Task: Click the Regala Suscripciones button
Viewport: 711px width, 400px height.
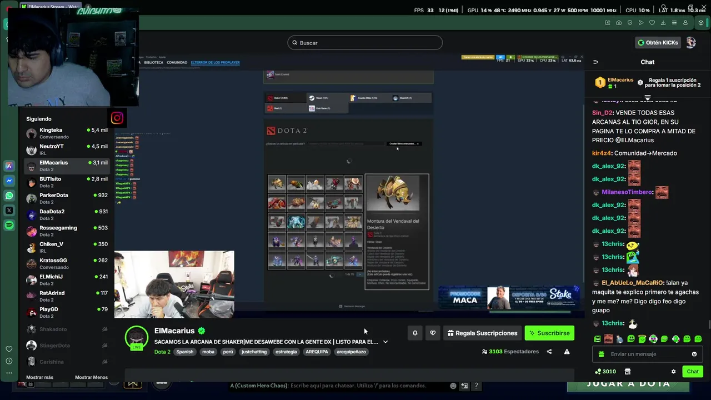Action: [482, 333]
